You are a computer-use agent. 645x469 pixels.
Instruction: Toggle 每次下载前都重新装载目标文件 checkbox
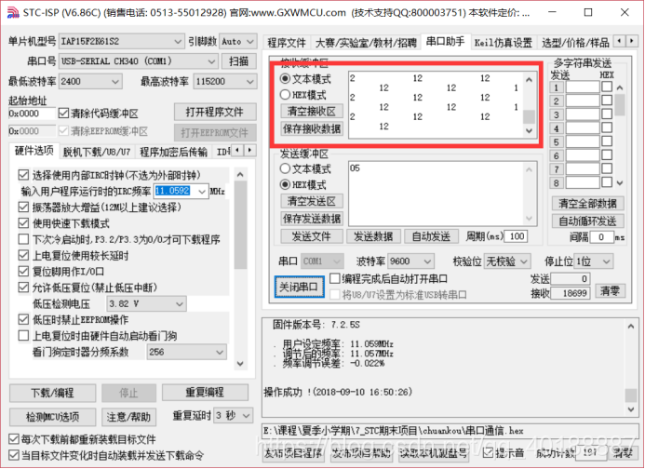(x=14, y=439)
